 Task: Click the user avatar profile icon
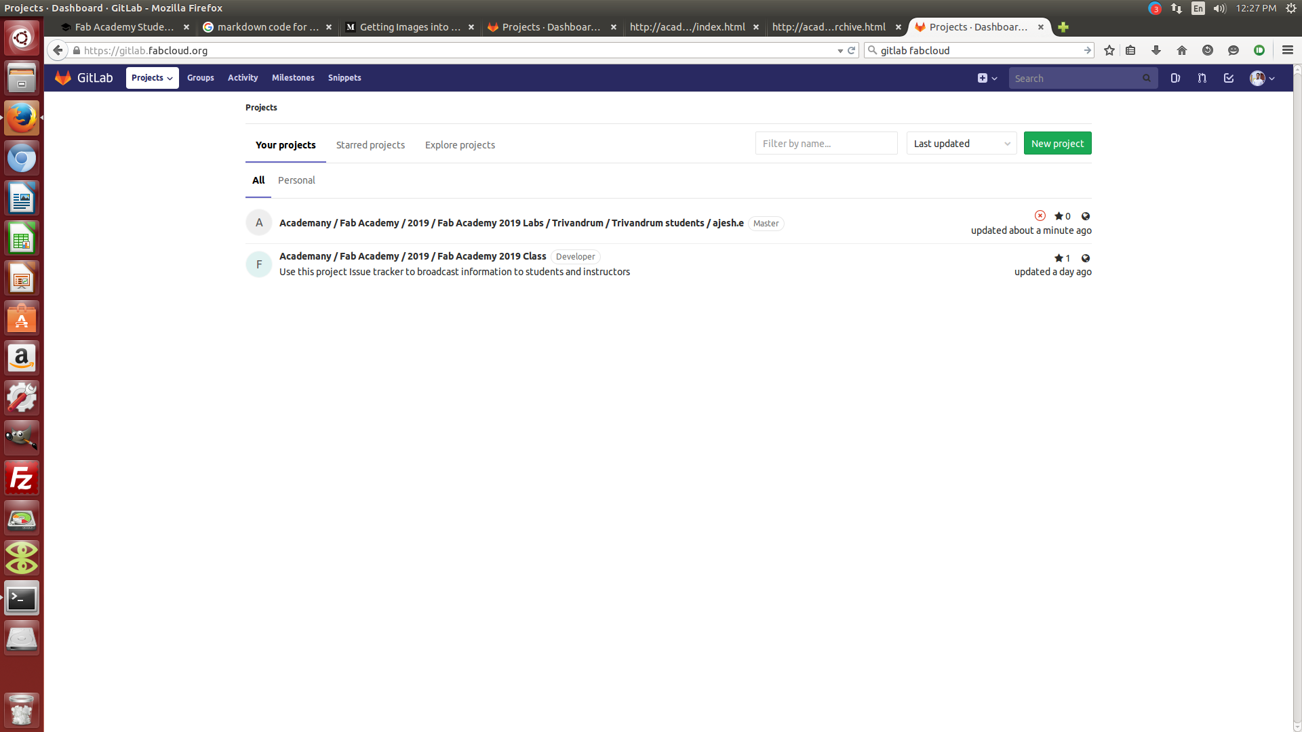[1257, 78]
